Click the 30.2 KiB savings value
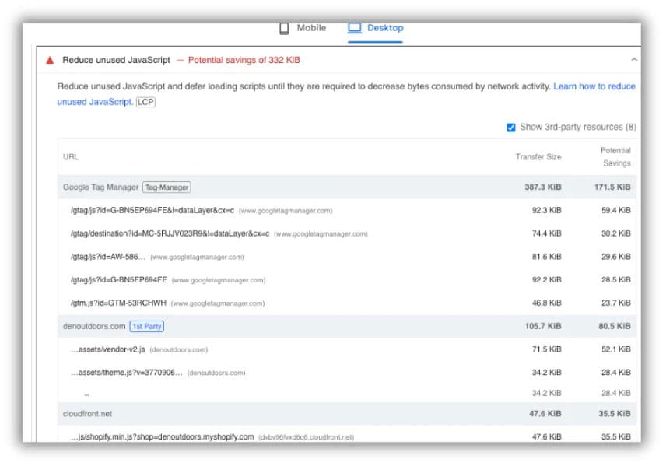The width and height of the screenshot is (666, 466). click(616, 233)
